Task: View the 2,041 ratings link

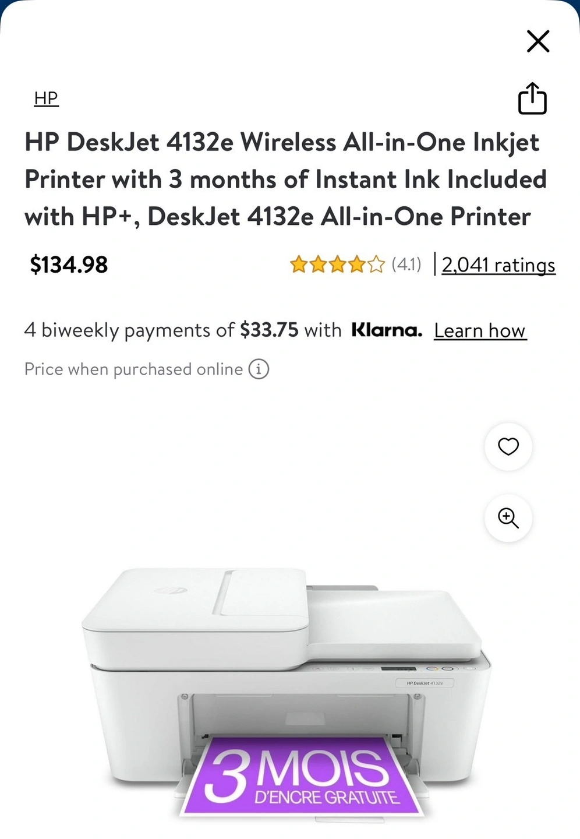Action: [x=498, y=265]
